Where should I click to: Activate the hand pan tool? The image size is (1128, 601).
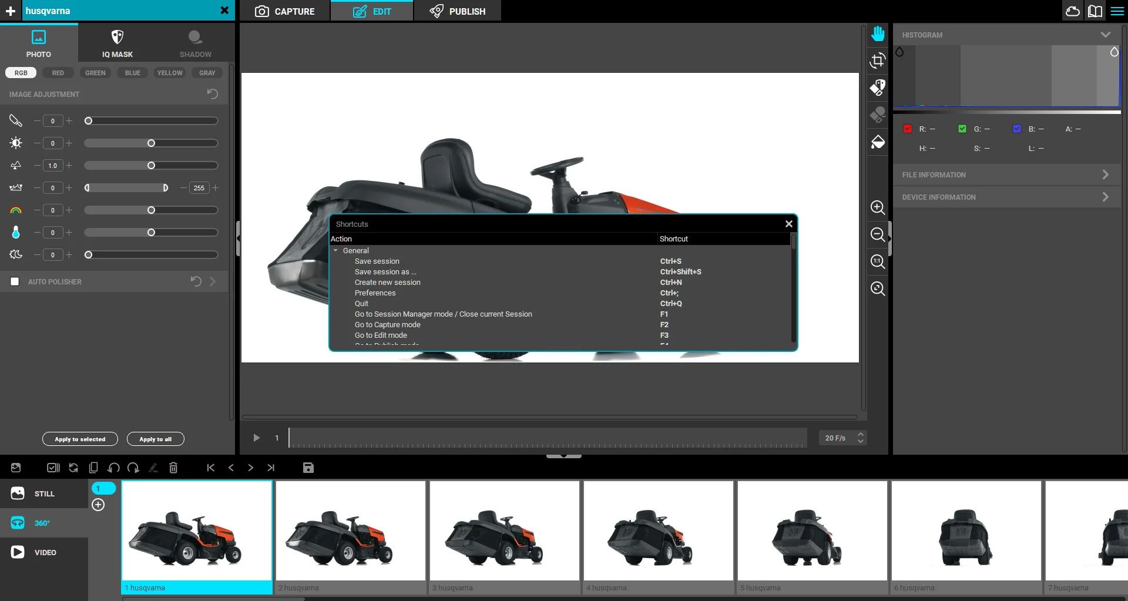click(878, 34)
